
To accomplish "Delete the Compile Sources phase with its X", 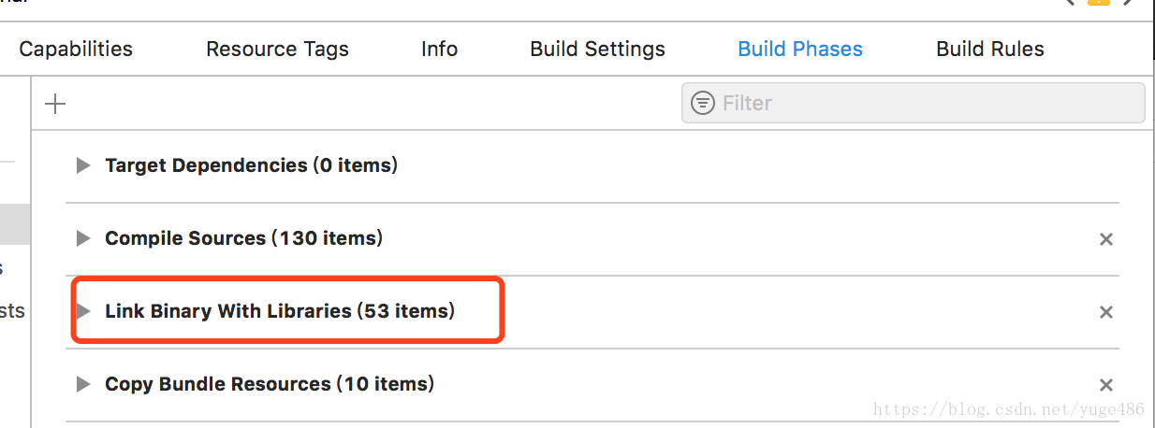I will (x=1105, y=239).
